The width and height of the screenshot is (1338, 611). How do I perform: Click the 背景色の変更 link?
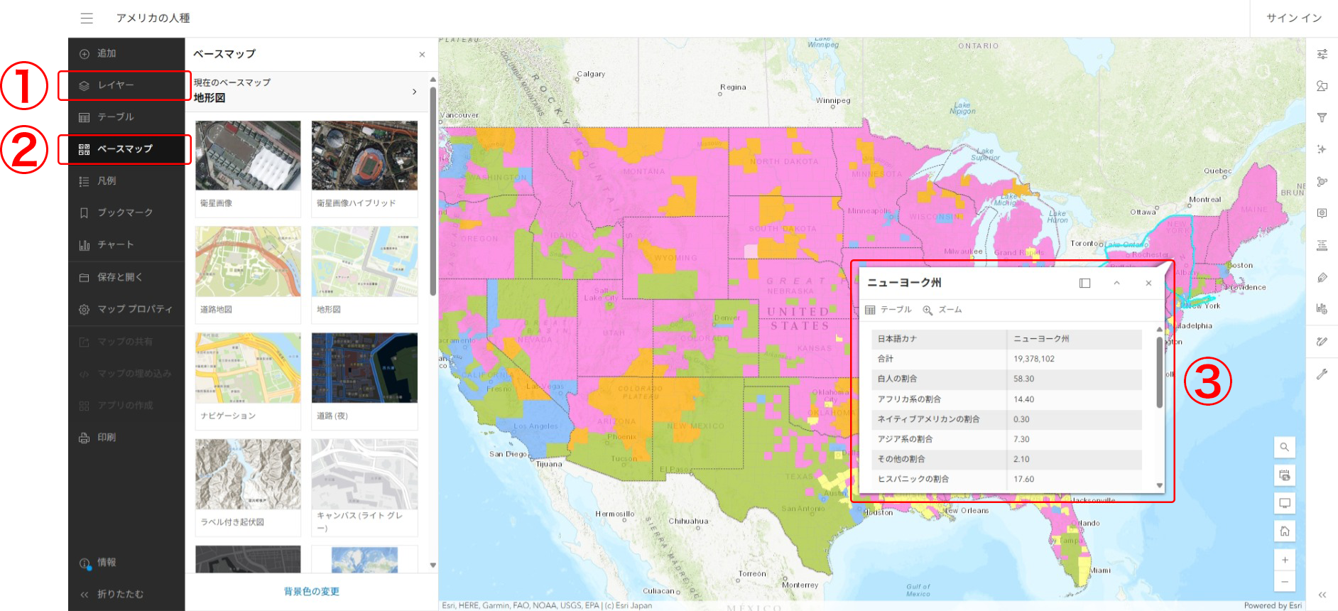pos(311,591)
